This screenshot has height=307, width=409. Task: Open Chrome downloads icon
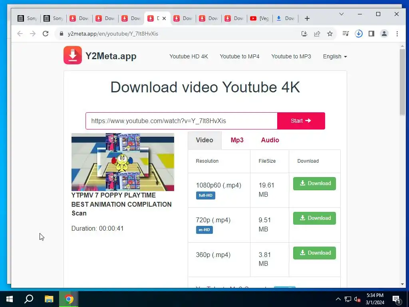359,34
